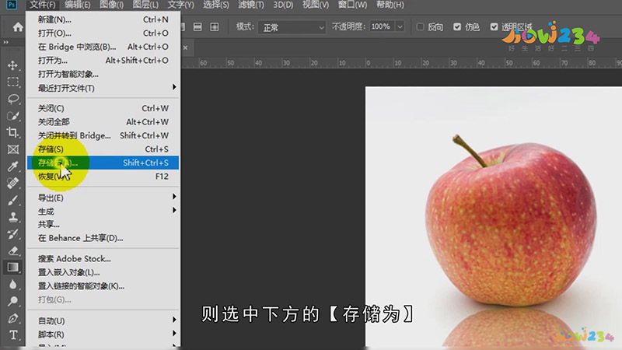The width and height of the screenshot is (622, 350).
Task: Select the Clone Stamp tool
Action: (x=12, y=217)
